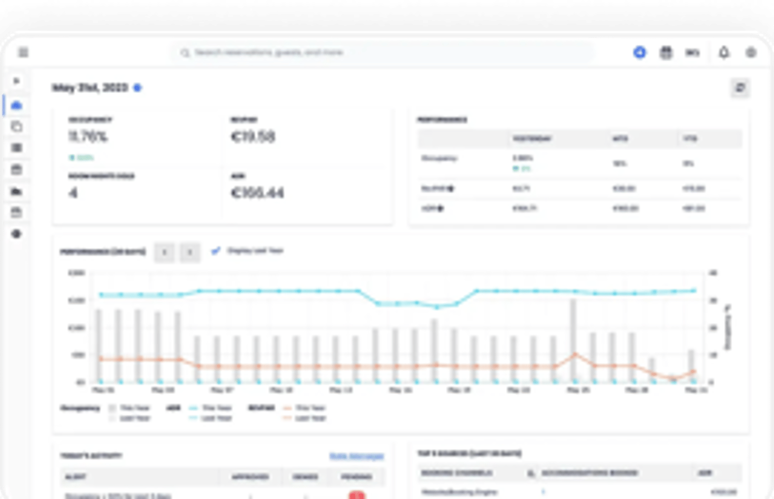Screen dimensions: 774x499
Task: Open the hamburger menu in the top bar
Action: pyautogui.click(x=23, y=52)
